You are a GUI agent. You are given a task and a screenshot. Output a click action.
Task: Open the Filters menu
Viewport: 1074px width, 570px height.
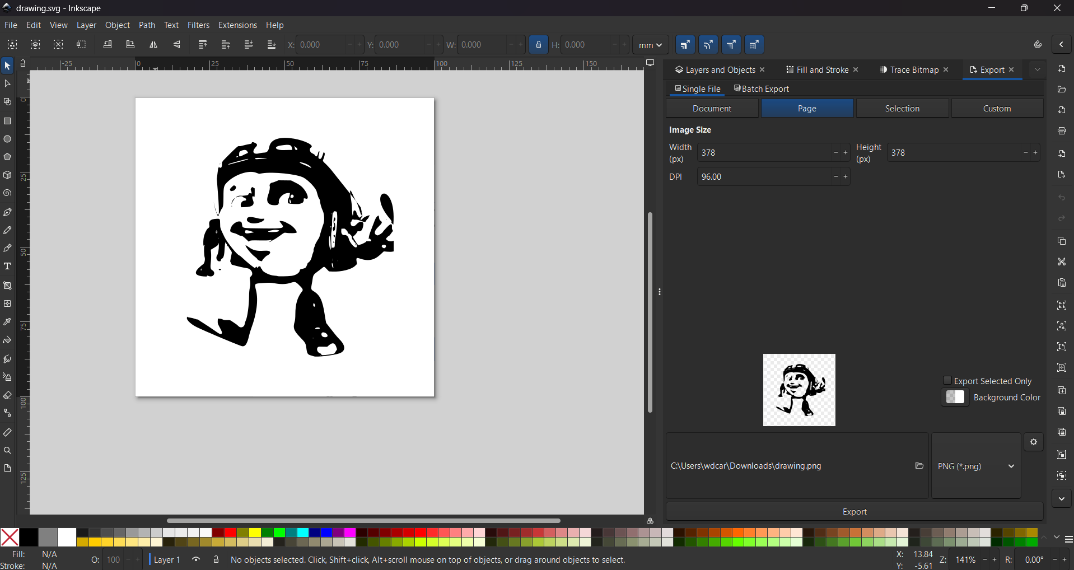(x=198, y=25)
